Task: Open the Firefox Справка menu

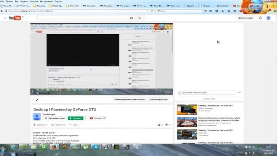Action: [x=58, y=1]
